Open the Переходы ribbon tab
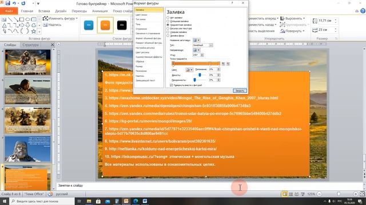 [x=79, y=11]
